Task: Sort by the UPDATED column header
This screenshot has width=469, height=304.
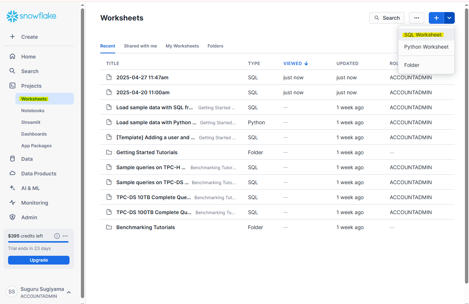Action: [x=348, y=63]
